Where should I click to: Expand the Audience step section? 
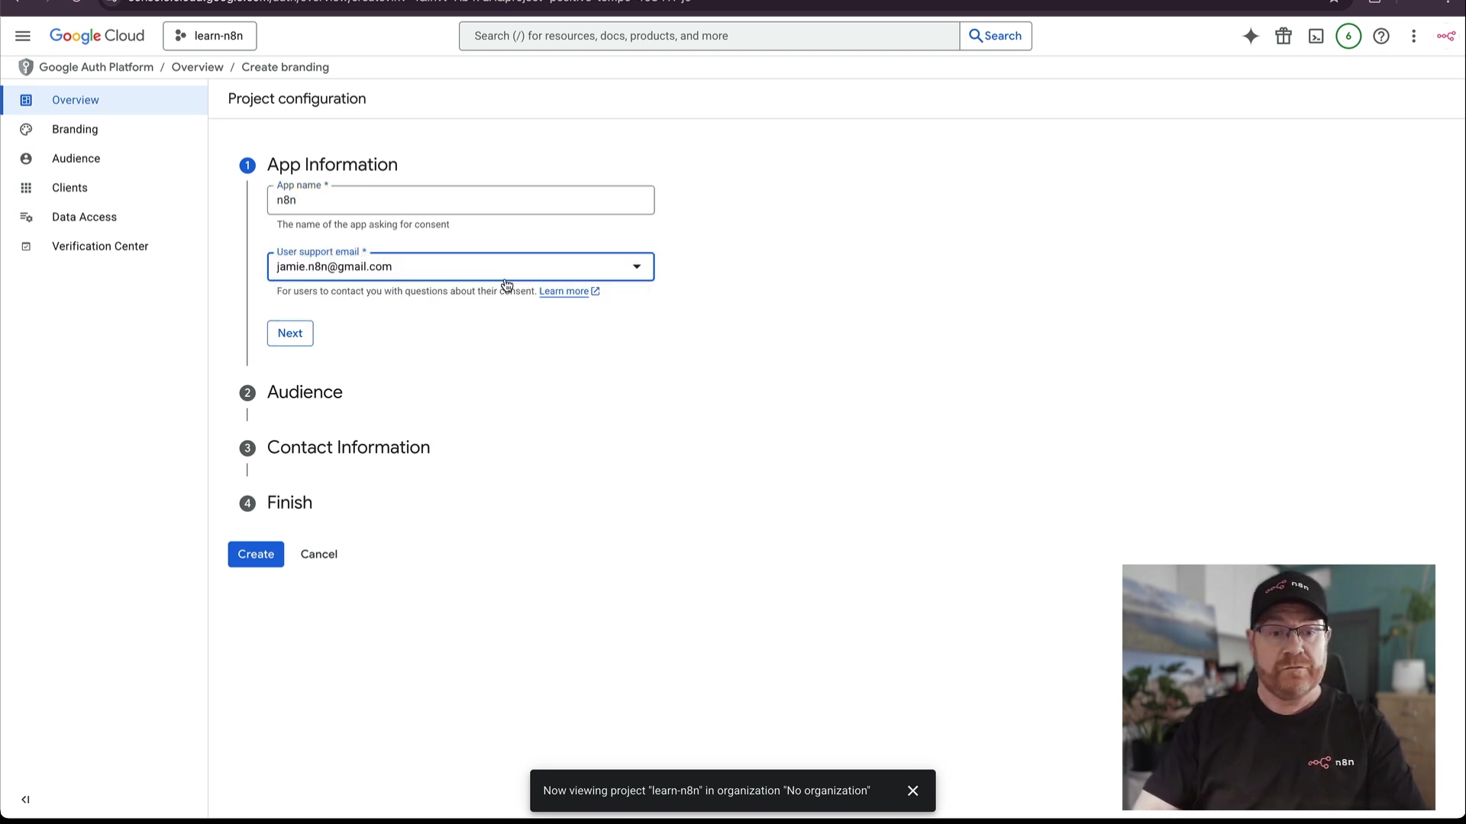coord(305,392)
